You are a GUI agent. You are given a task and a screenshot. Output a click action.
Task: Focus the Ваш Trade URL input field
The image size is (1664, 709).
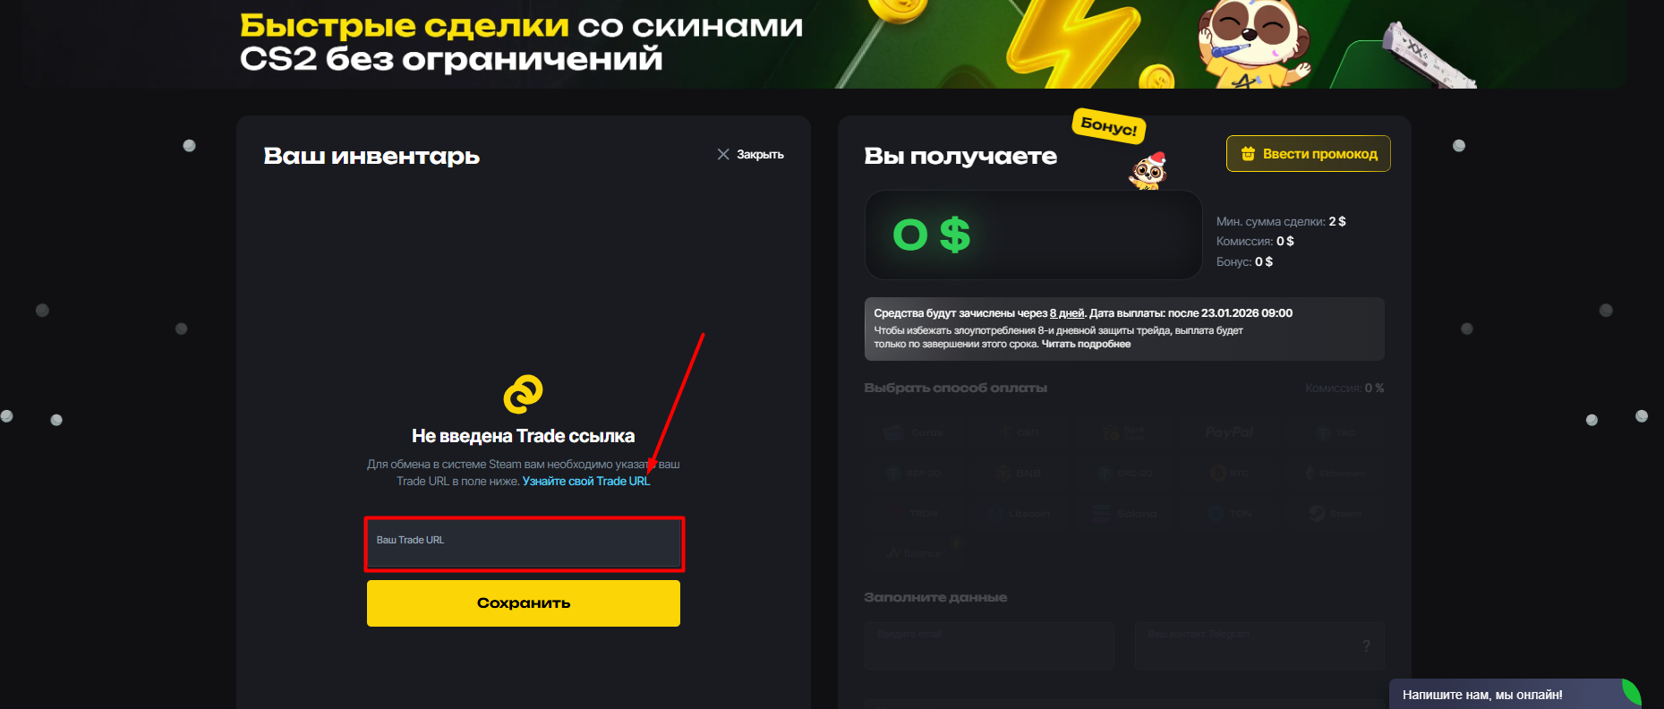524,543
